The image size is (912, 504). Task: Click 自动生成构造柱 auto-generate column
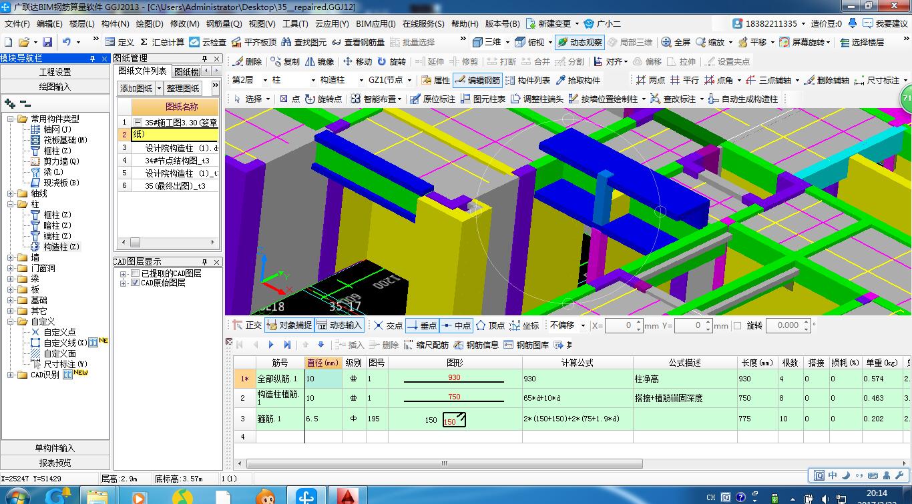coord(743,99)
